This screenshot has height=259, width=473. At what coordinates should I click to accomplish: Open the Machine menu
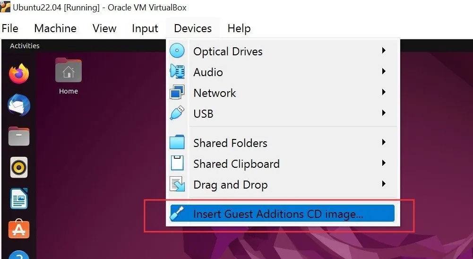click(55, 28)
